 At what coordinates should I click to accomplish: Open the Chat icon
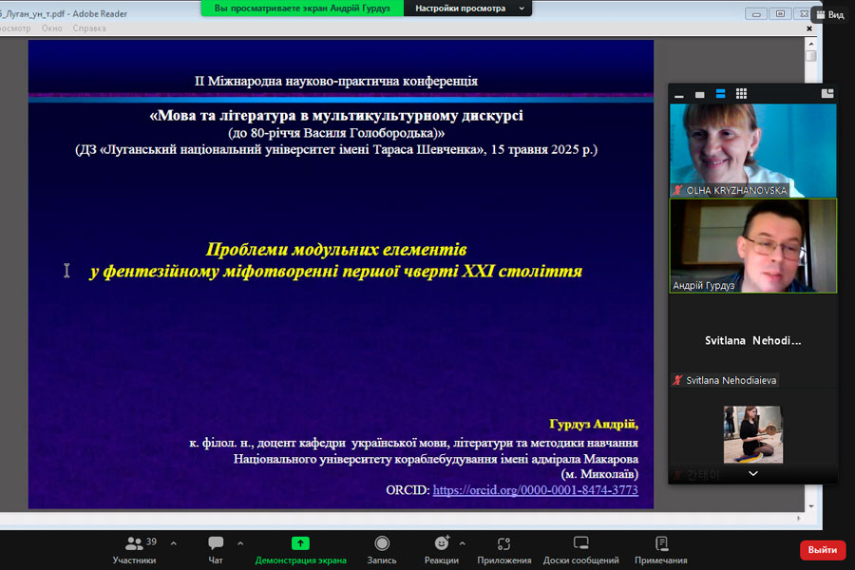click(216, 542)
